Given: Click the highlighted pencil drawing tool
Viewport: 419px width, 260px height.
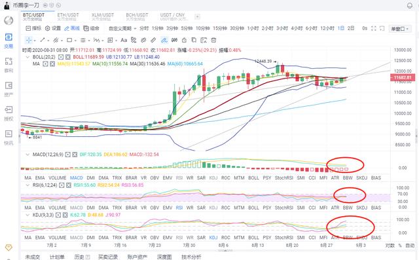Looking at the screenshot, I should pos(164,40).
